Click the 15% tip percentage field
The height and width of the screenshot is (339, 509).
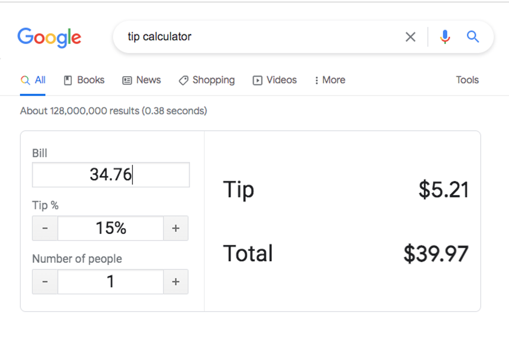tap(111, 228)
